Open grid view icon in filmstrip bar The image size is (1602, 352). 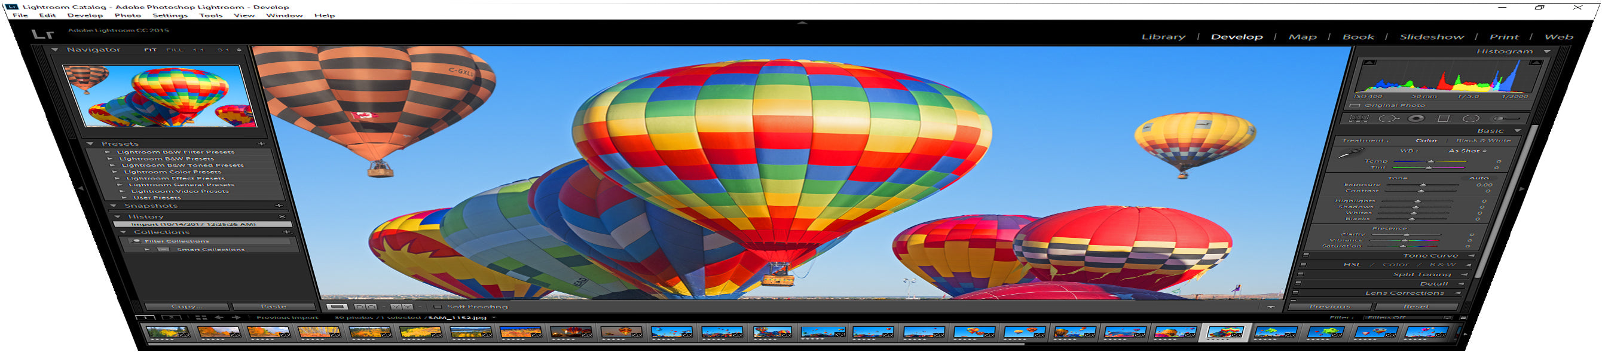click(201, 317)
